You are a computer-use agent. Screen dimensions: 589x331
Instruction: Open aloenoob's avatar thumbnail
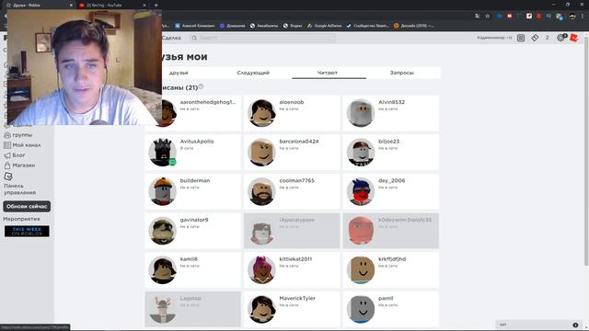tap(261, 113)
